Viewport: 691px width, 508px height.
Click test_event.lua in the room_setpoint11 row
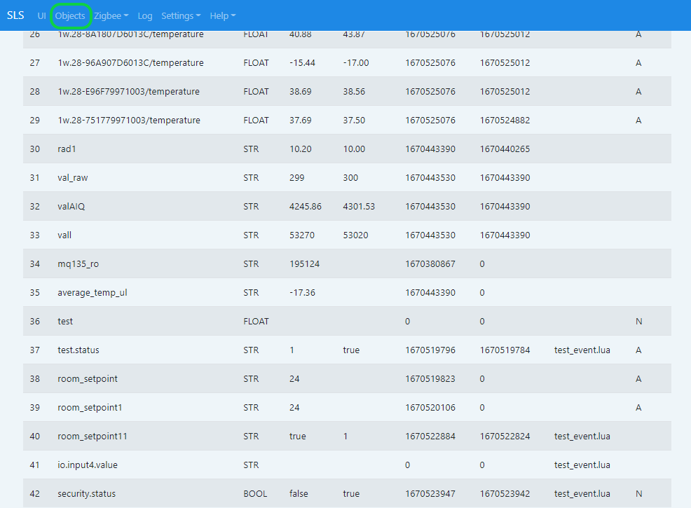tap(582, 436)
